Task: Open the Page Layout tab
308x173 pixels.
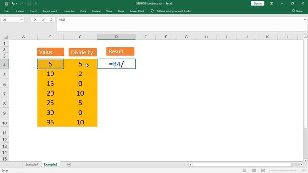Action: click(x=50, y=11)
